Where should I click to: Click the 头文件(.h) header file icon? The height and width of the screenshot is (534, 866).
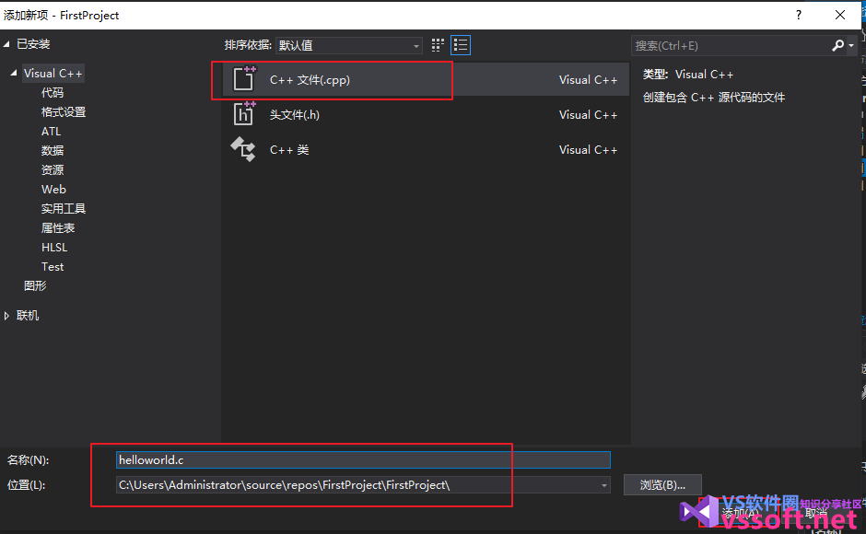[244, 114]
